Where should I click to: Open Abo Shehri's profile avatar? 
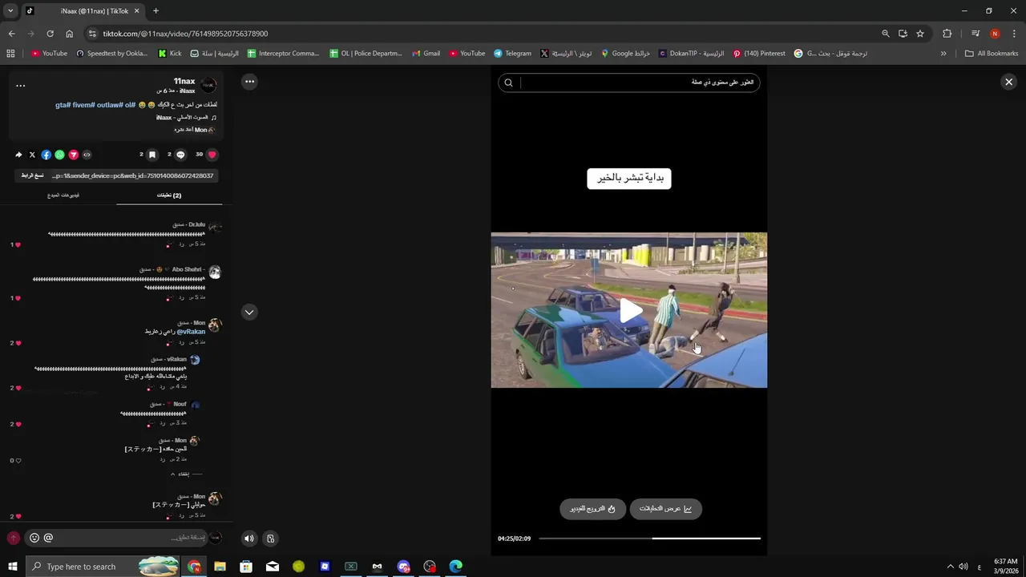tap(214, 272)
